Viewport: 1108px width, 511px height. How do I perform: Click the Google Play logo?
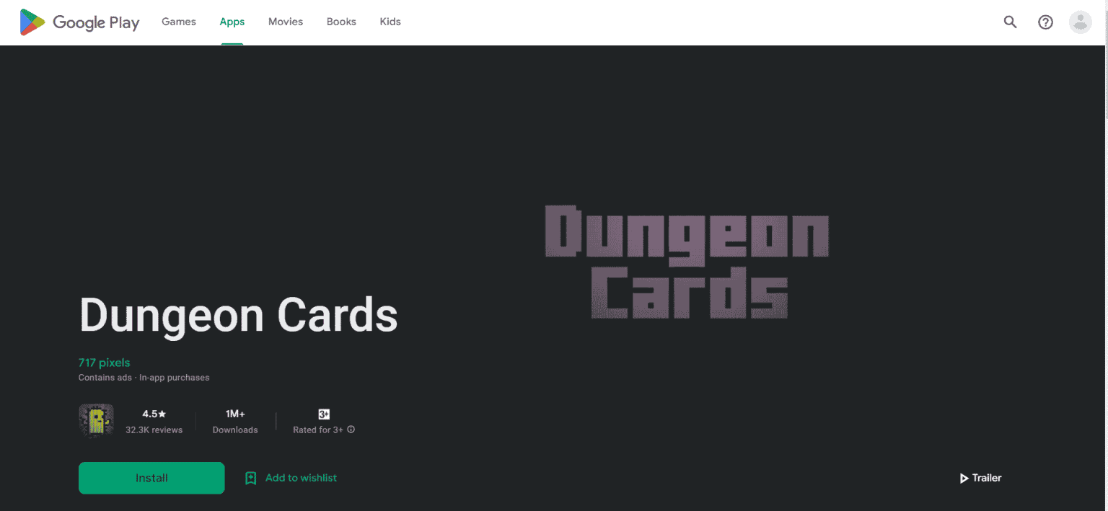[x=79, y=22]
